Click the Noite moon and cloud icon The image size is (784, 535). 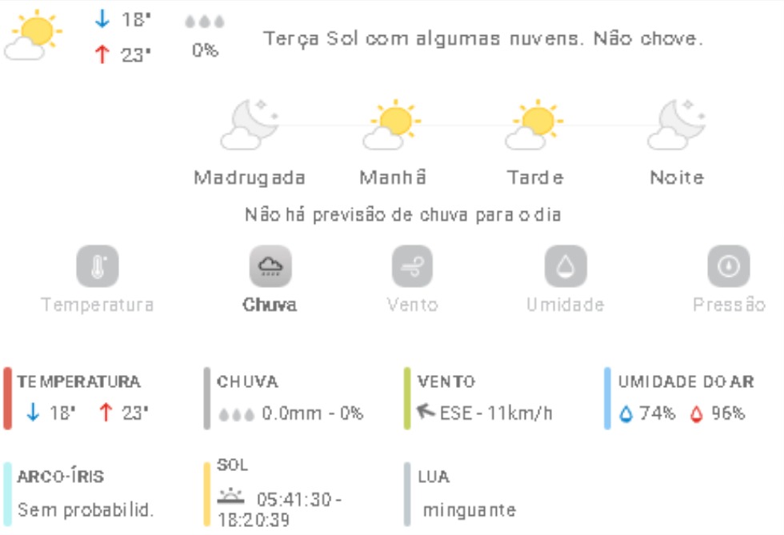(677, 126)
